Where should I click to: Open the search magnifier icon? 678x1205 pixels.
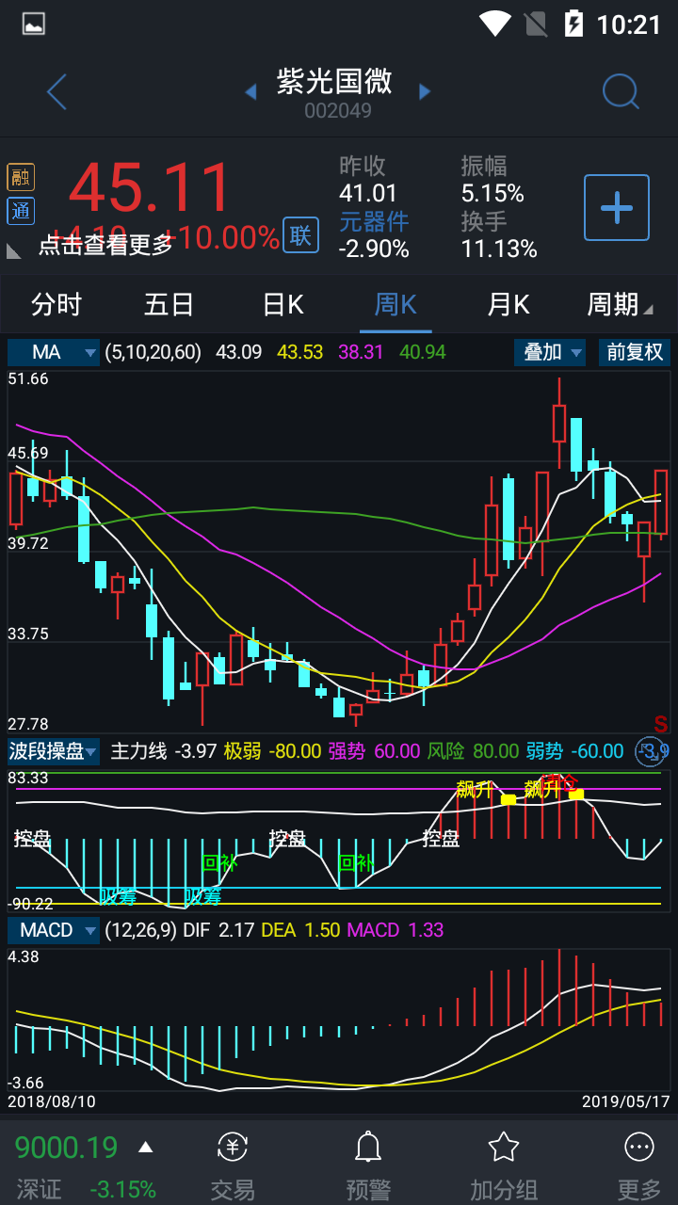pyautogui.click(x=621, y=91)
